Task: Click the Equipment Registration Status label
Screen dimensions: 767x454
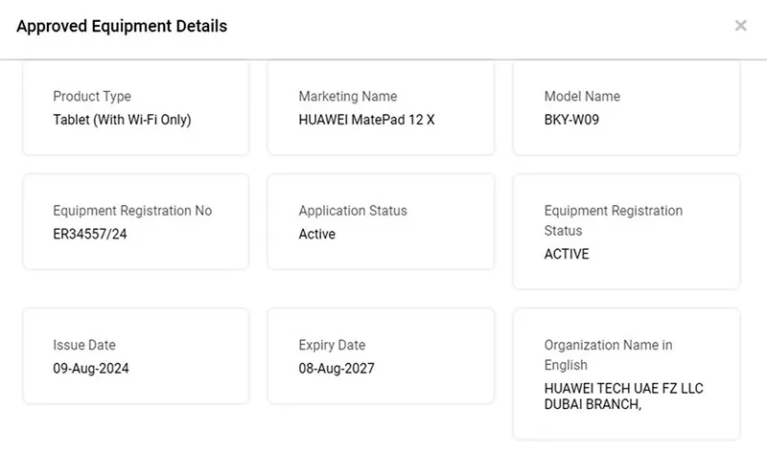Action: (614, 220)
